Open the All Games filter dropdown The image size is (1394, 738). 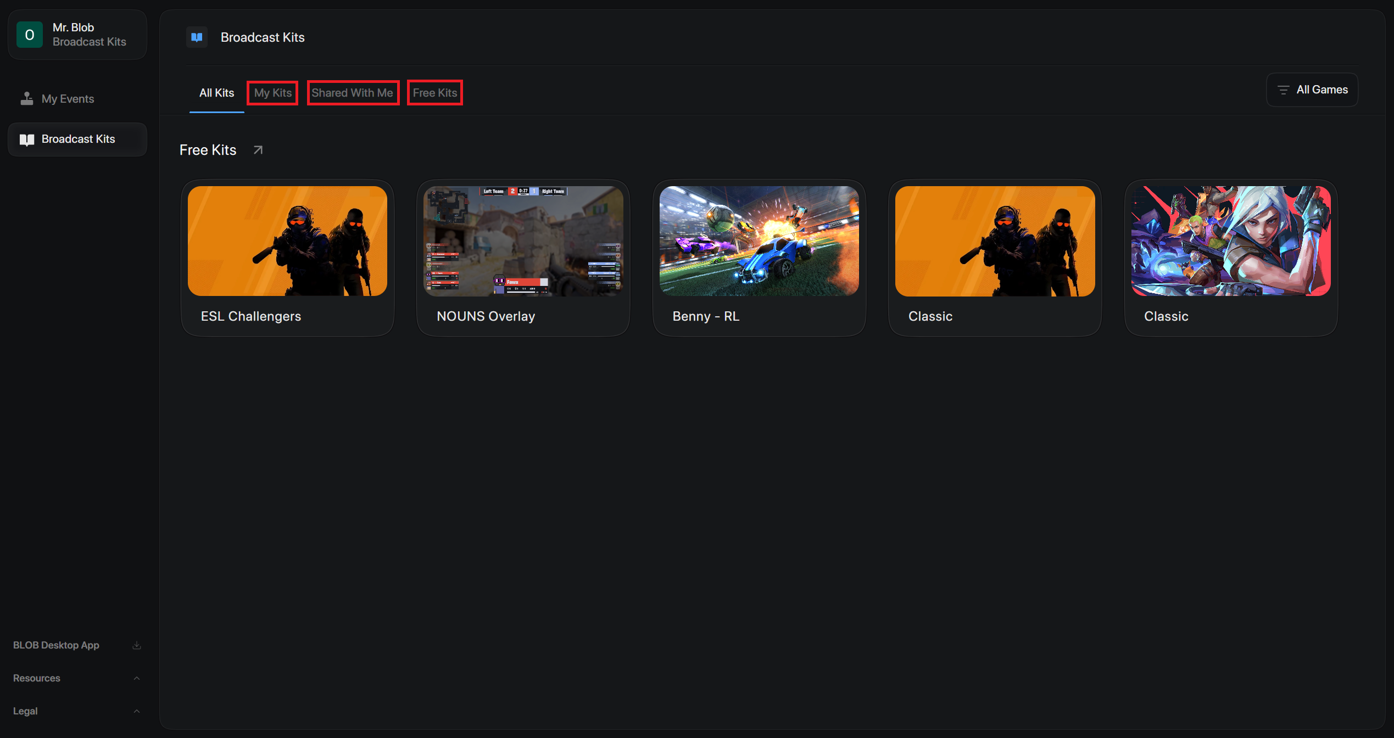click(x=1312, y=90)
